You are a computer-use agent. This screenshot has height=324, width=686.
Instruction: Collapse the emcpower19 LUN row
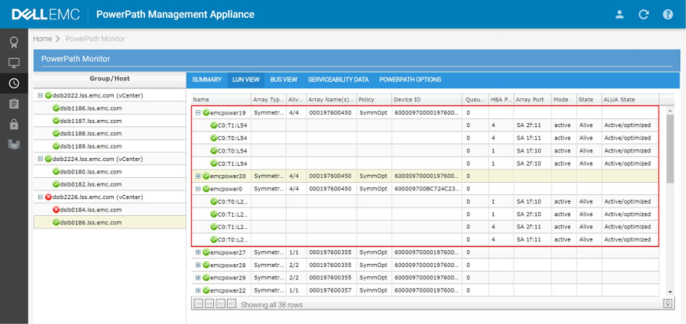click(x=198, y=113)
